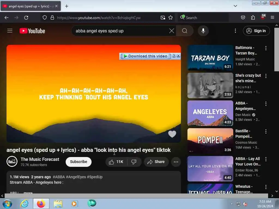Click the vertical page scrollbar thumb
This screenshot has width=279, height=209.
pos(277,50)
